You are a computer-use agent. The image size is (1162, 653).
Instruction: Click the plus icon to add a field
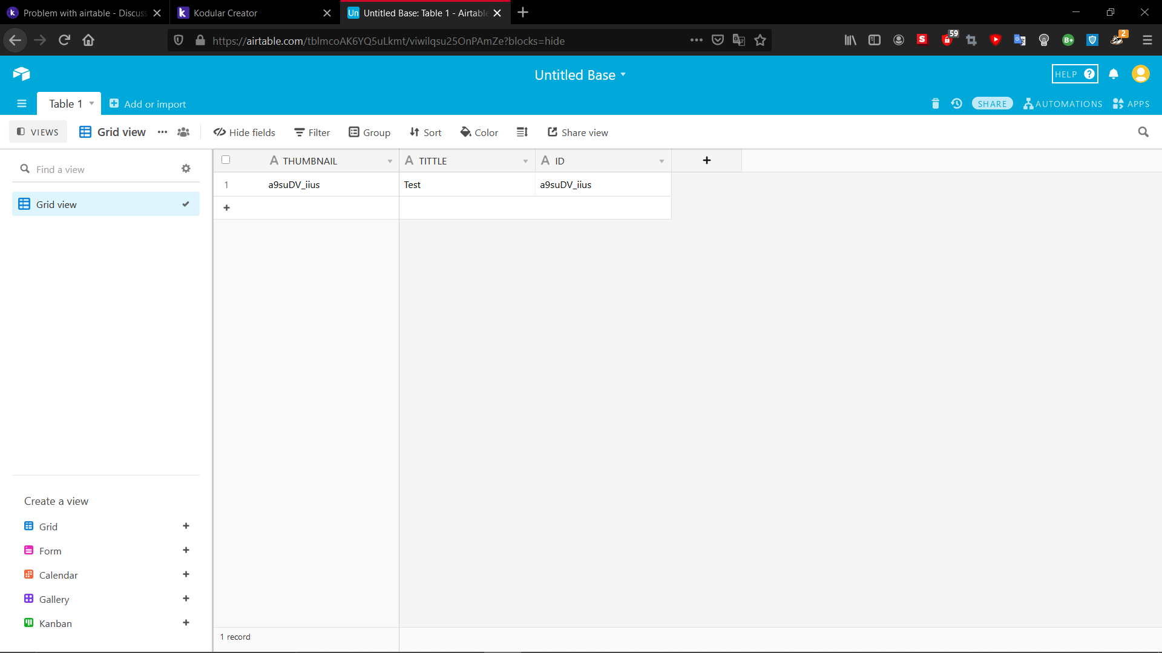[706, 160]
